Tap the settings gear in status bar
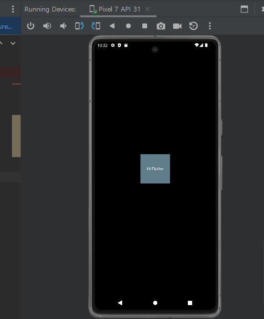 [x=113, y=45]
